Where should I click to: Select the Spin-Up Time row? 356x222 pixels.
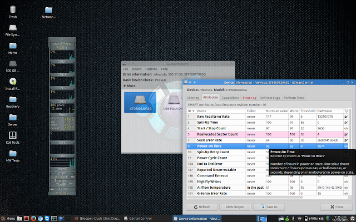point(268,122)
